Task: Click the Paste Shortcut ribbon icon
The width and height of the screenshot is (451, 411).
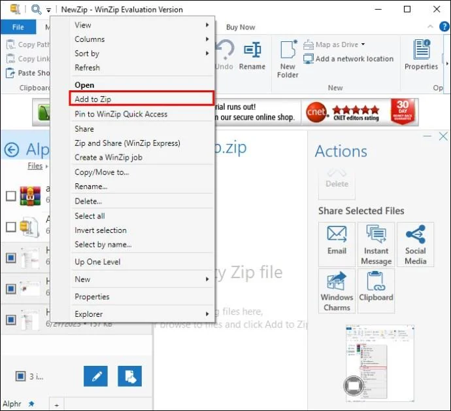Action: click(10, 73)
